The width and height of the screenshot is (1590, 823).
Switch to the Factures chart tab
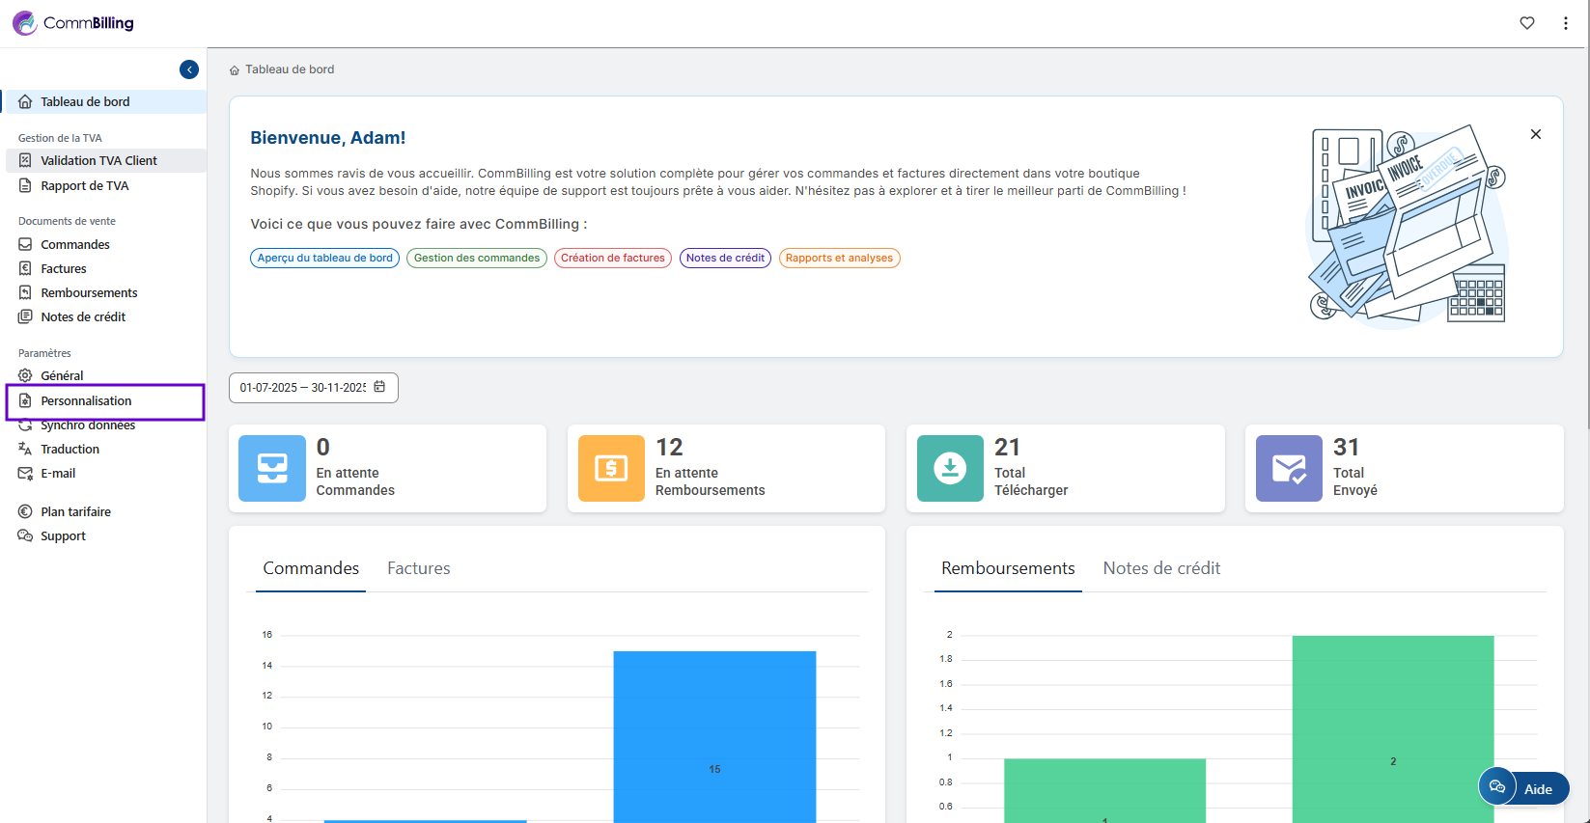click(x=419, y=568)
